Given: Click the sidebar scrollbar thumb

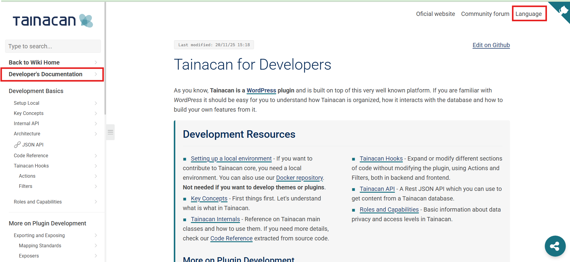Looking at the screenshot, I should point(105,58).
